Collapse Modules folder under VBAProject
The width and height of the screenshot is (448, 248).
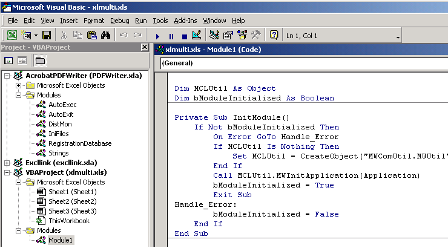pos(18,230)
